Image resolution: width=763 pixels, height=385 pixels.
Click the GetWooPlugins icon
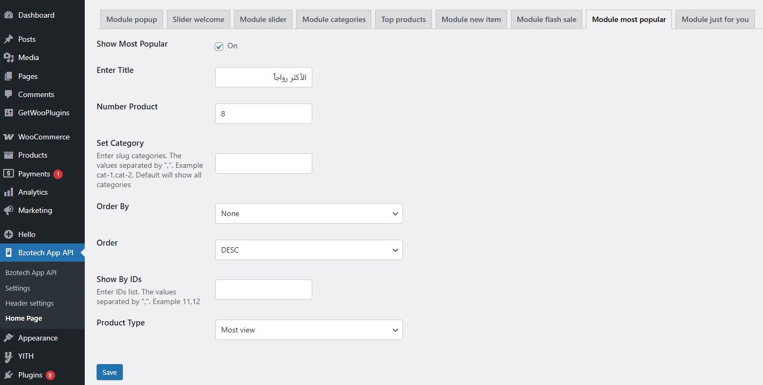[x=9, y=113]
